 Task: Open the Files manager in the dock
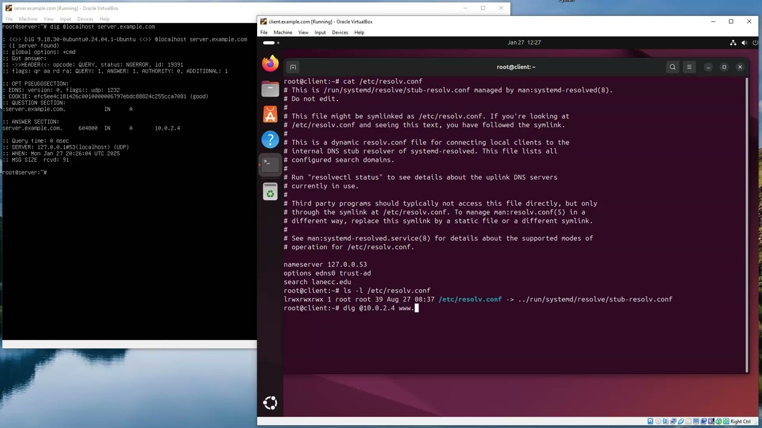[270, 89]
